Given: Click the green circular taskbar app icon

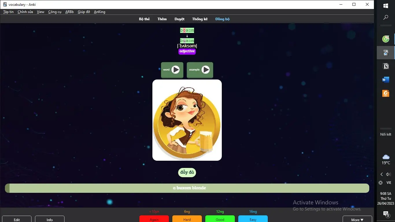Looking at the screenshot, I should (386, 39).
